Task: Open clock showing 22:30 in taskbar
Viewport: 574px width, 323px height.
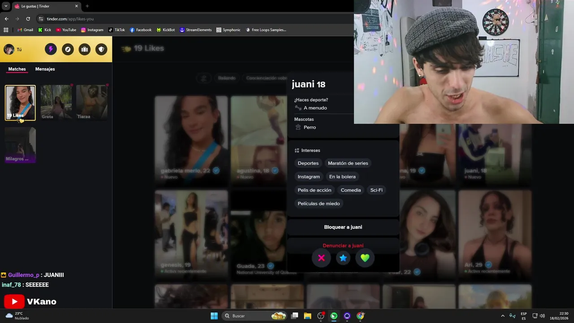Action: (559, 316)
